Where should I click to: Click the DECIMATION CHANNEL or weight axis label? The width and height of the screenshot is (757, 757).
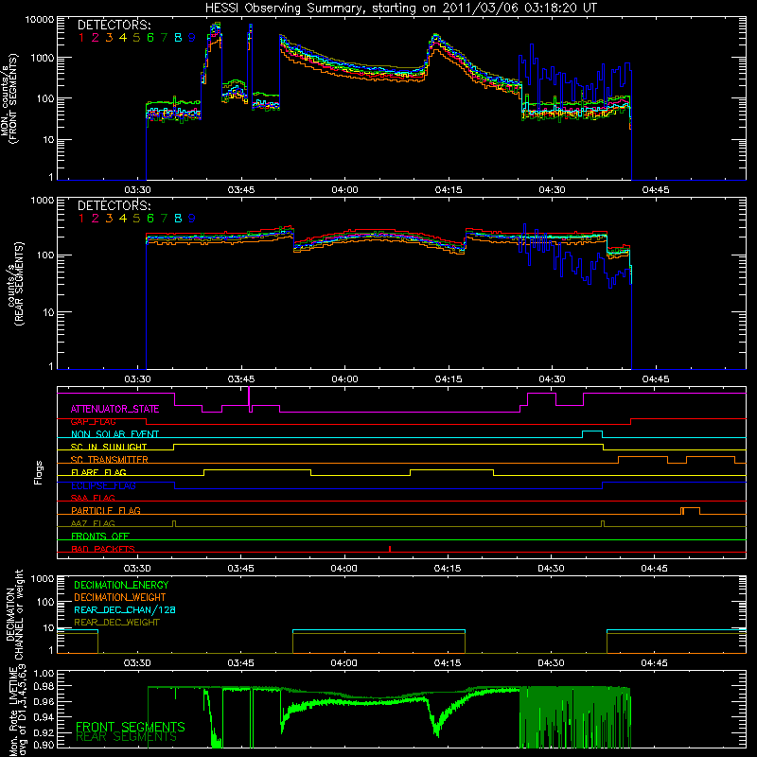(14, 614)
